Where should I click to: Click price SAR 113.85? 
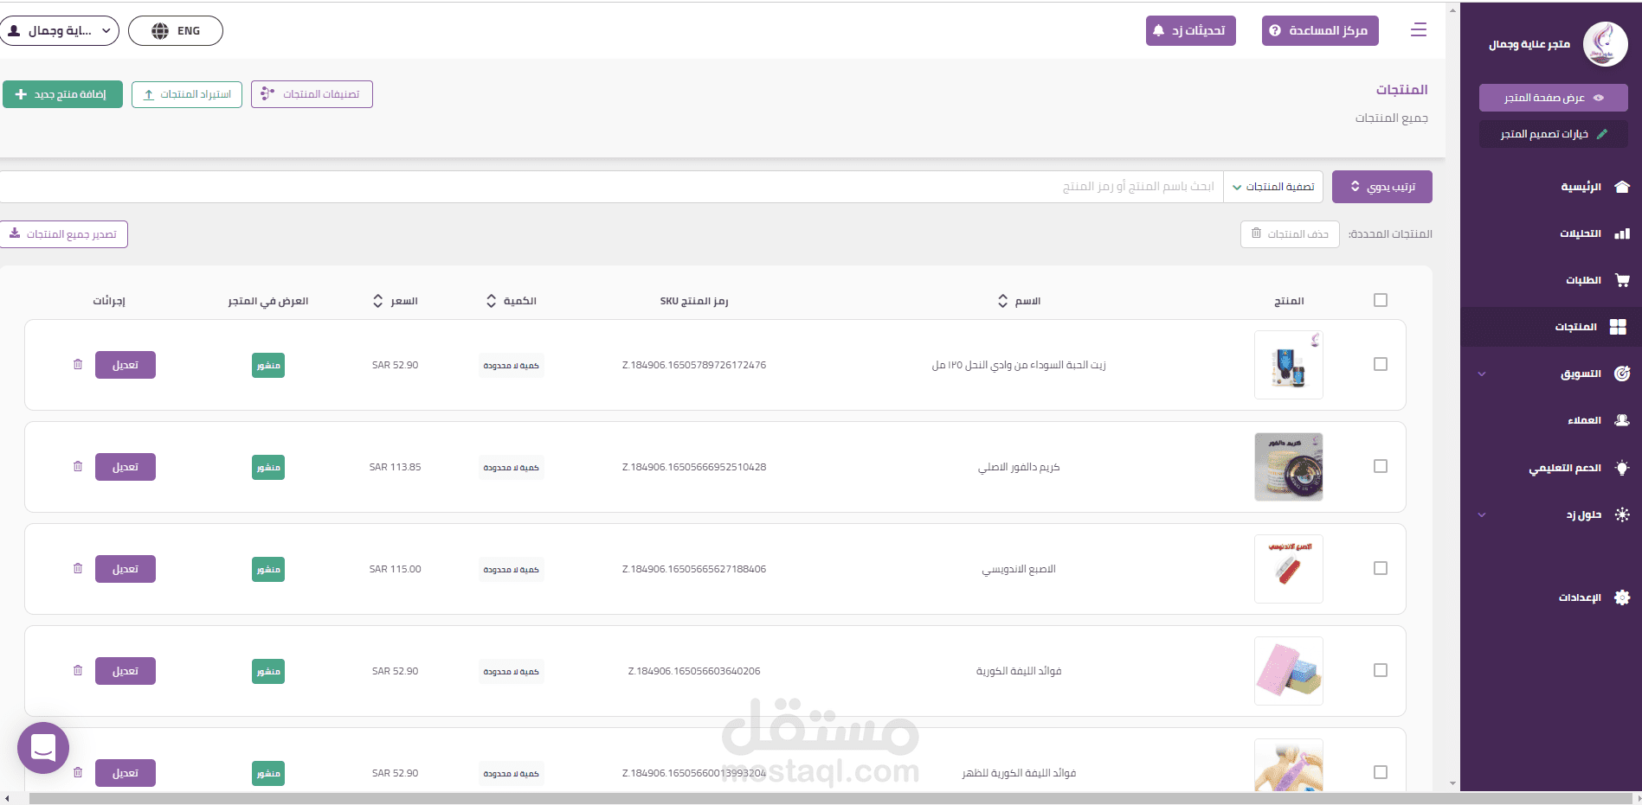(x=396, y=467)
